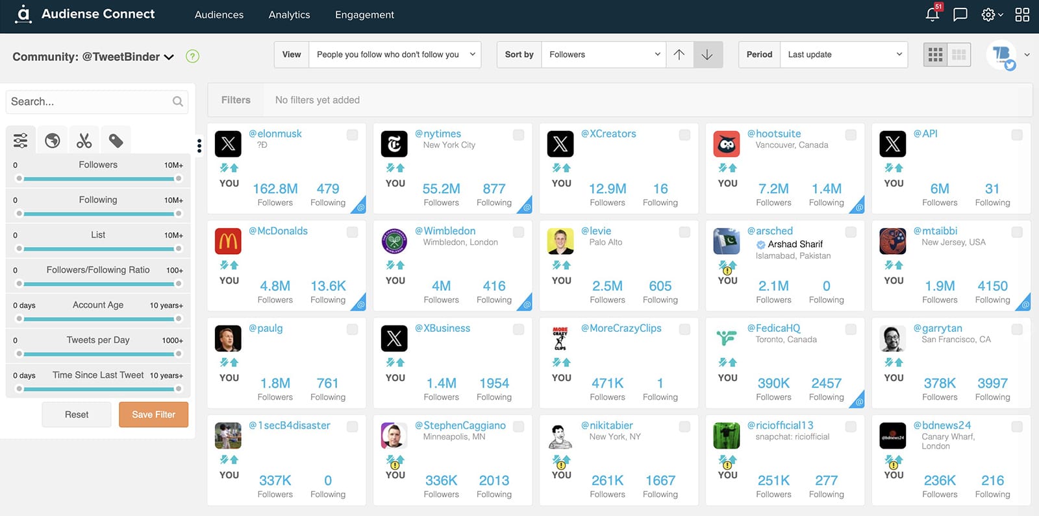The height and width of the screenshot is (516, 1039).
Task: Click the Audiense logo icon
Action: [23, 14]
